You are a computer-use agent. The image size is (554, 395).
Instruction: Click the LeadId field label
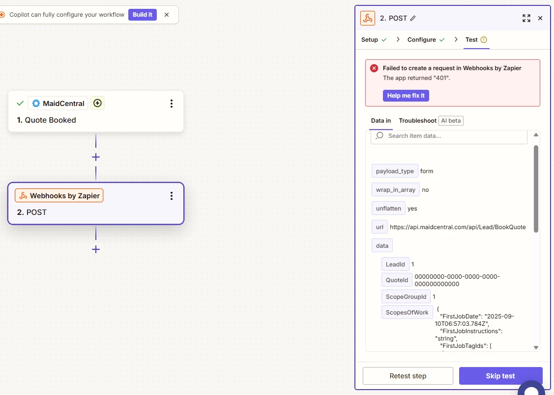(x=395, y=264)
